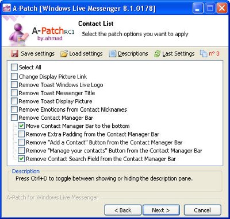
Task: Check Remove "Manage your contacts" Button option
Action: tap(21, 150)
